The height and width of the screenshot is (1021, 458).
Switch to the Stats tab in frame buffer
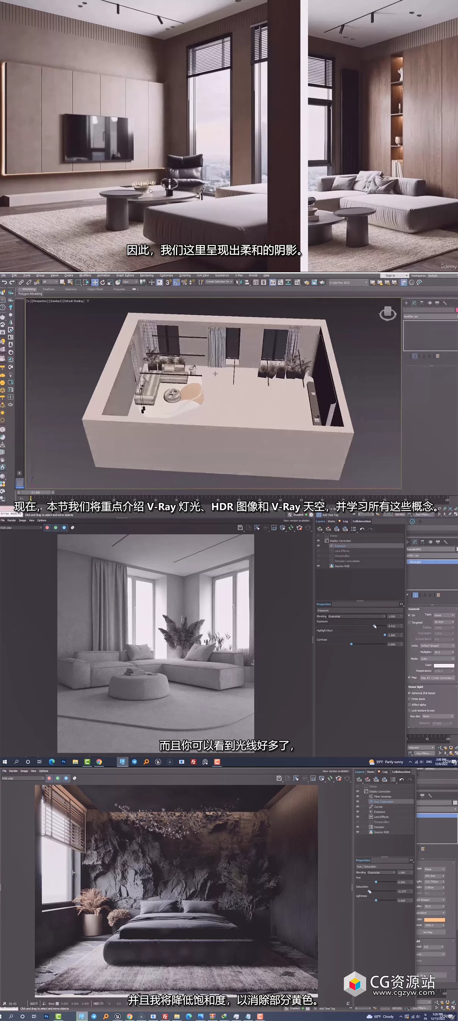pyautogui.click(x=370, y=772)
